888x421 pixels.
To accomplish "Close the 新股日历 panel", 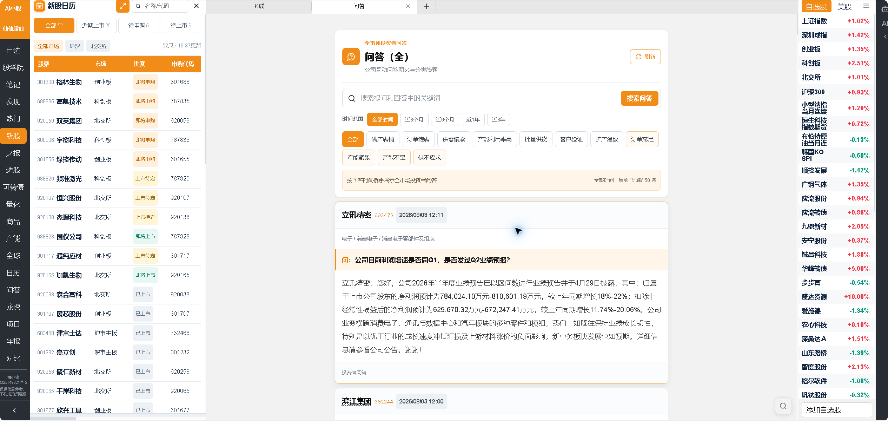I will [197, 6].
